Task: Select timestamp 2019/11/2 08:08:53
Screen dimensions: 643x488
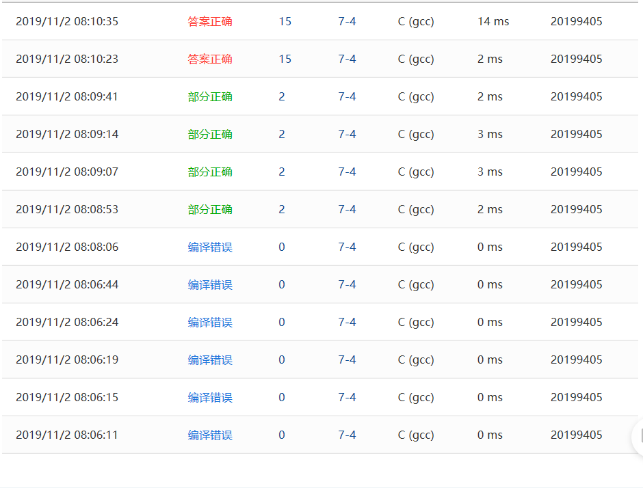Action: click(x=67, y=209)
